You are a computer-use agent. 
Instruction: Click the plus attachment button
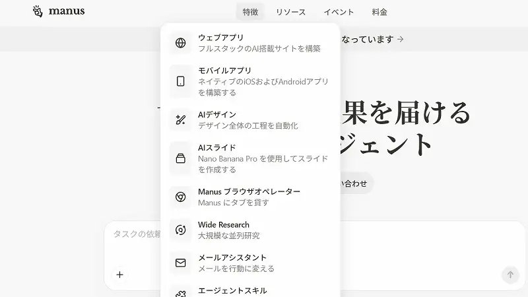point(120,275)
